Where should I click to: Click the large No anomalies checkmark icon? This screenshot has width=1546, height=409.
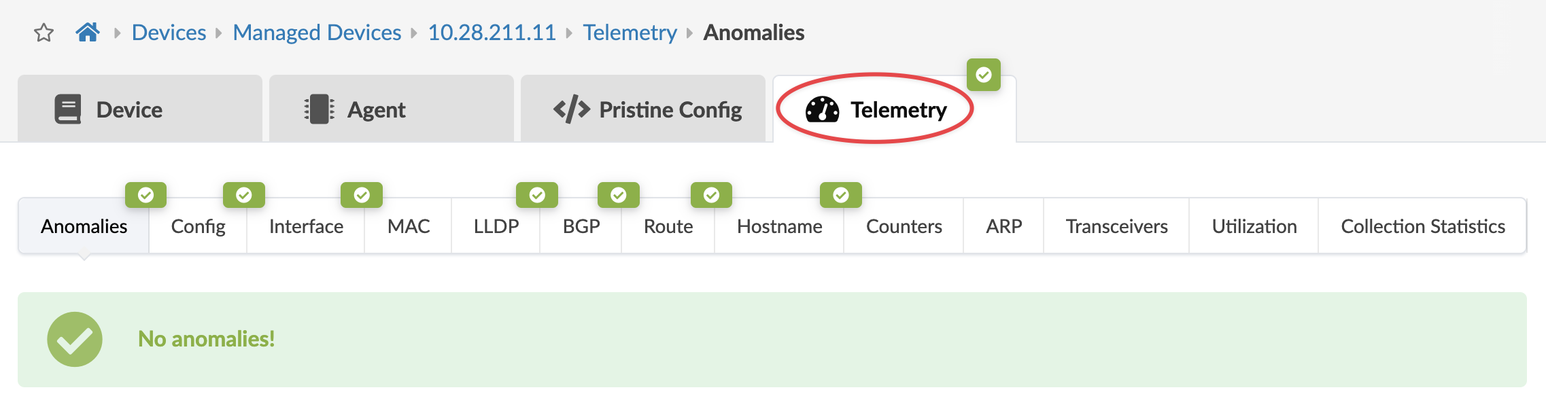75,339
